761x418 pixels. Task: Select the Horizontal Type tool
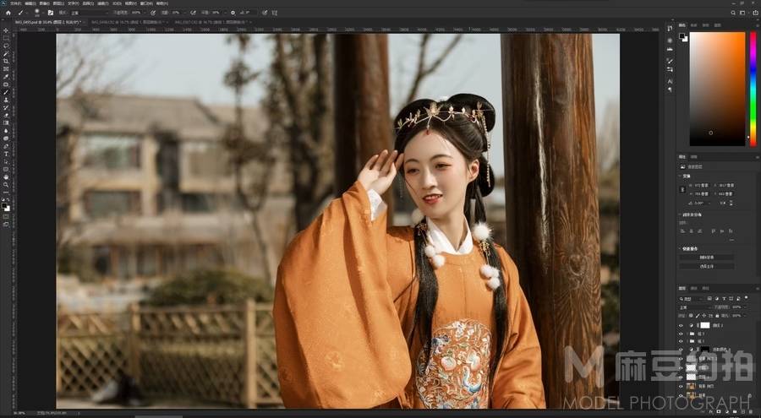coord(6,155)
